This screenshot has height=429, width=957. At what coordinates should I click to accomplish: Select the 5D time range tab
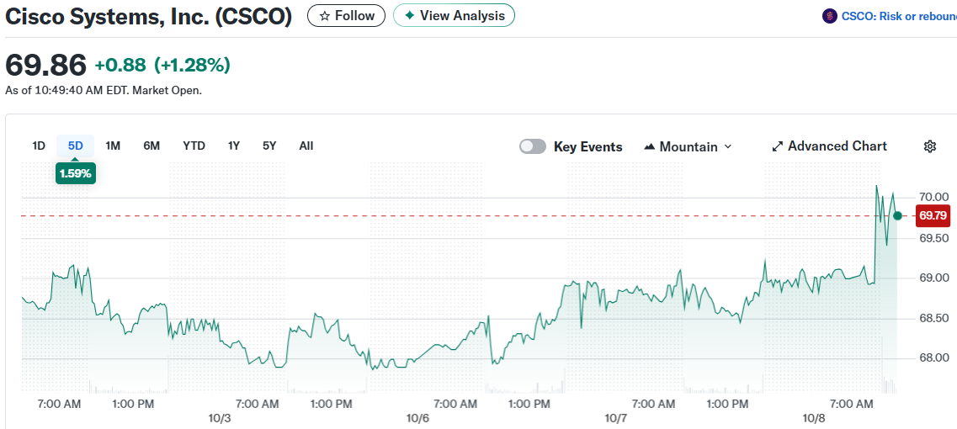point(76,146)
